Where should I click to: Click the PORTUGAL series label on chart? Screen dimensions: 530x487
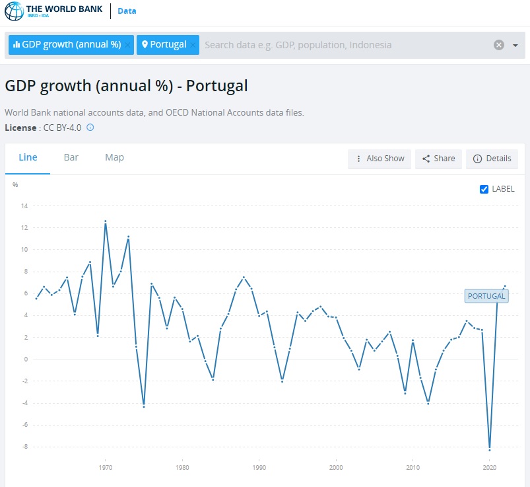pyautogui.click(x=486, y=296)
